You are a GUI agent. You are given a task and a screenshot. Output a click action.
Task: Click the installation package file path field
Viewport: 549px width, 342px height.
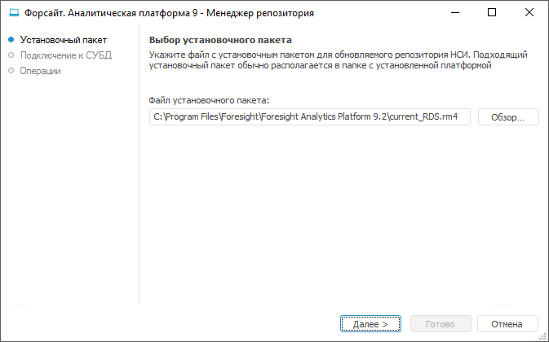click(309, 116)
